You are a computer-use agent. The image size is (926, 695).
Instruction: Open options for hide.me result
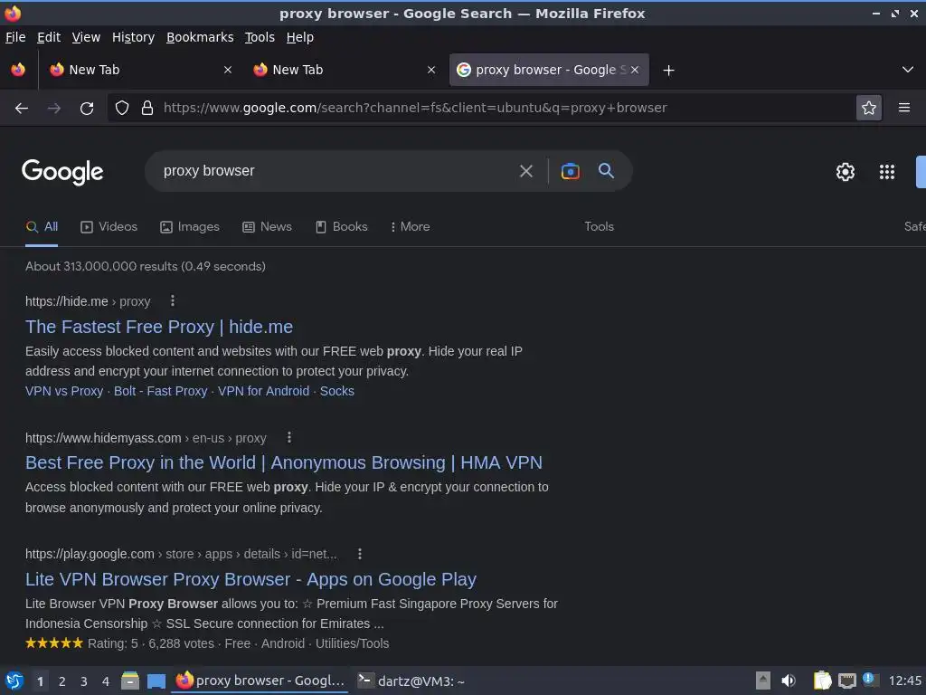[x=173, y=300]
